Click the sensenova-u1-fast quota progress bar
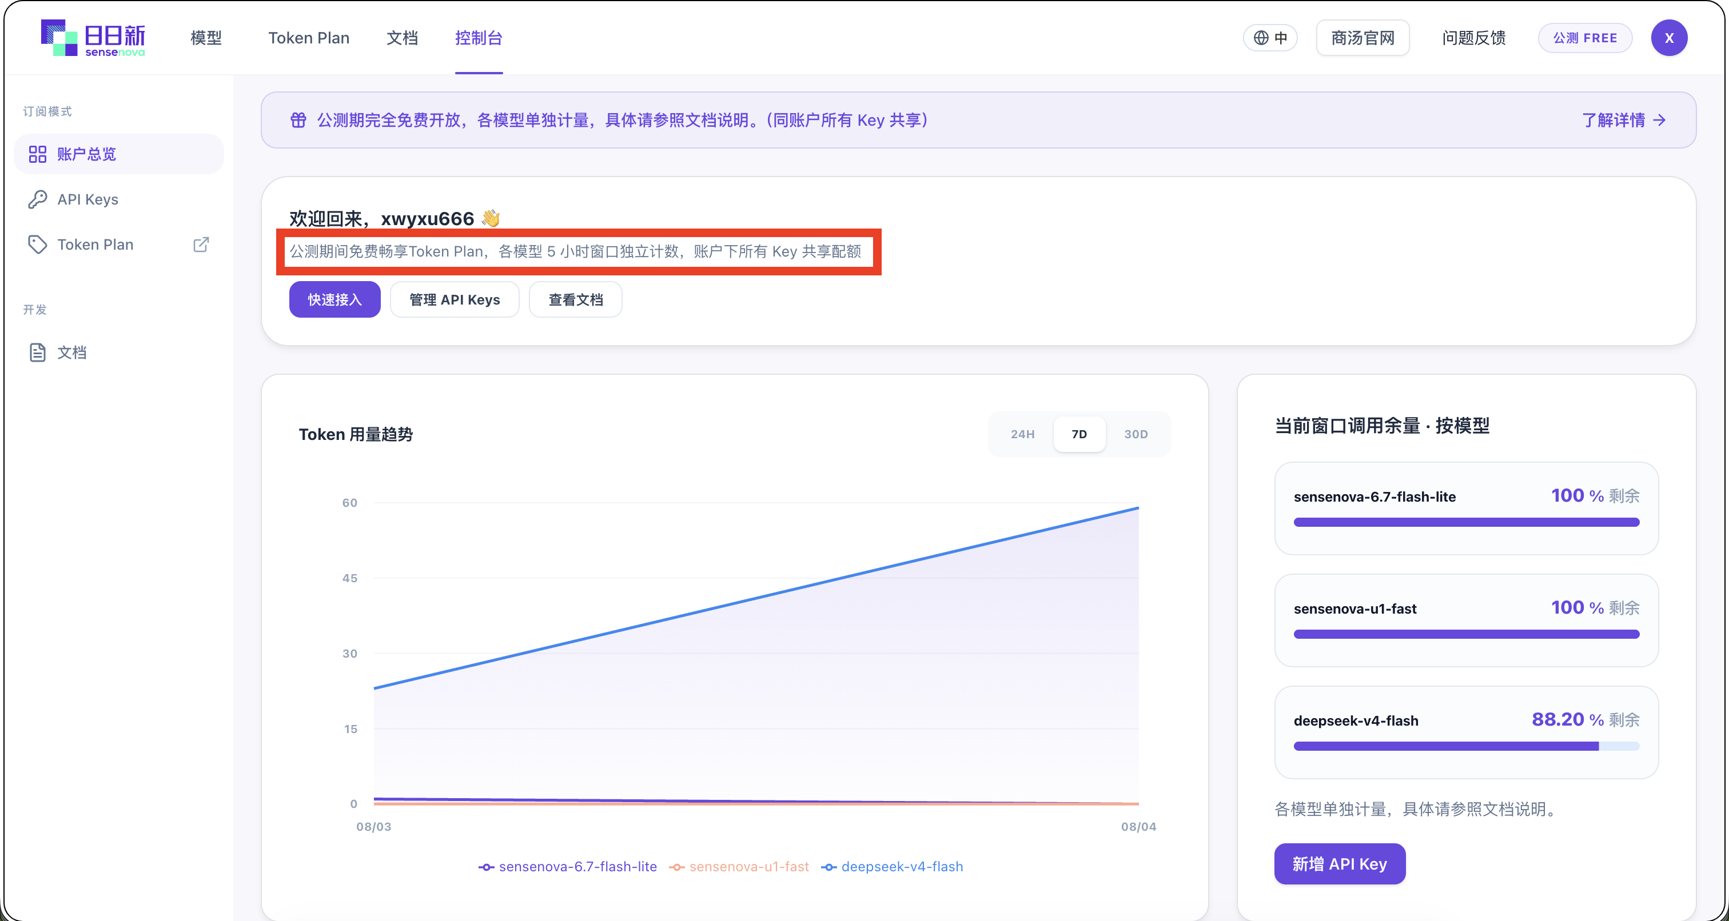1729x921 pixels. pos(1466,634)
